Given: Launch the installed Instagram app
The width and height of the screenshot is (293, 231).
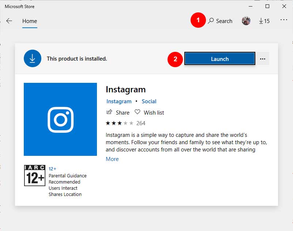Looking at the screenshot, I should tap(220, 58).
